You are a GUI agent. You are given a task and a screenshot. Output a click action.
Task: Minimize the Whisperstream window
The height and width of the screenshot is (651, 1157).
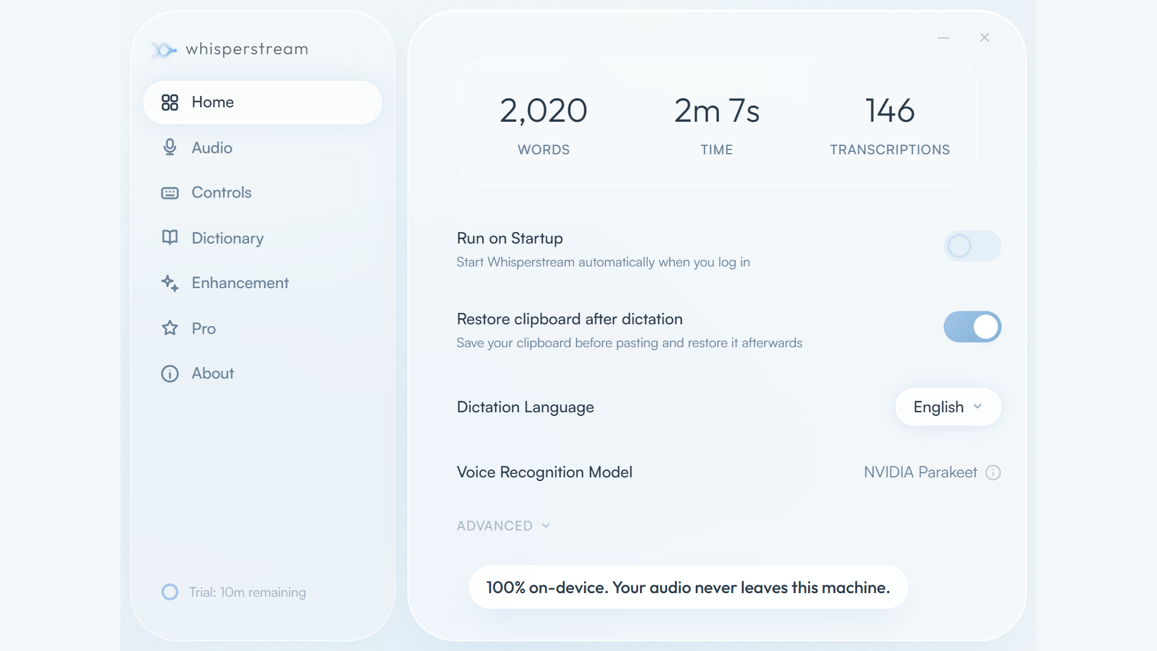point(944,38)
